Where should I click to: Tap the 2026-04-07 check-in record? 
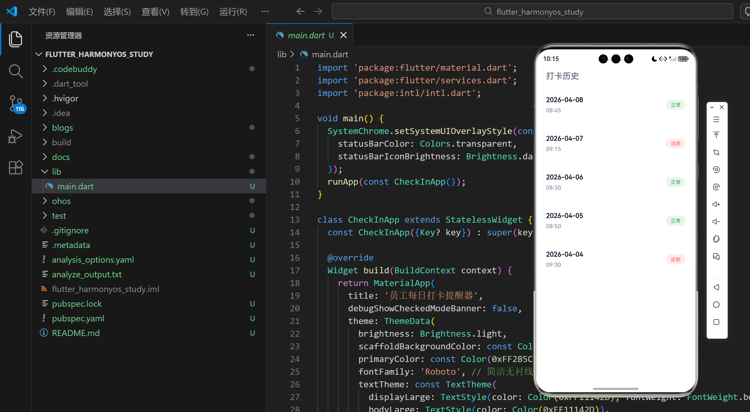click(x=615, y=143)
